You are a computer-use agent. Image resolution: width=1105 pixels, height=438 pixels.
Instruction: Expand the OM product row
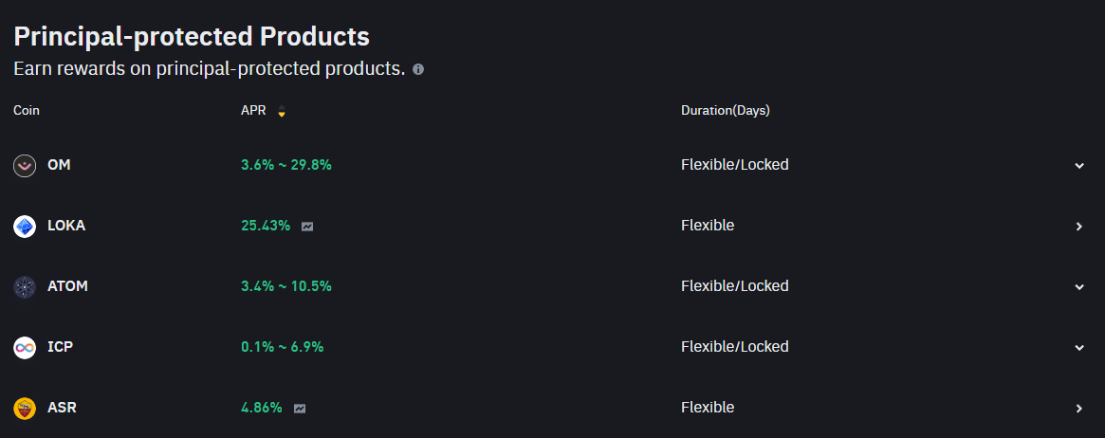click(x=1078, y=166)
